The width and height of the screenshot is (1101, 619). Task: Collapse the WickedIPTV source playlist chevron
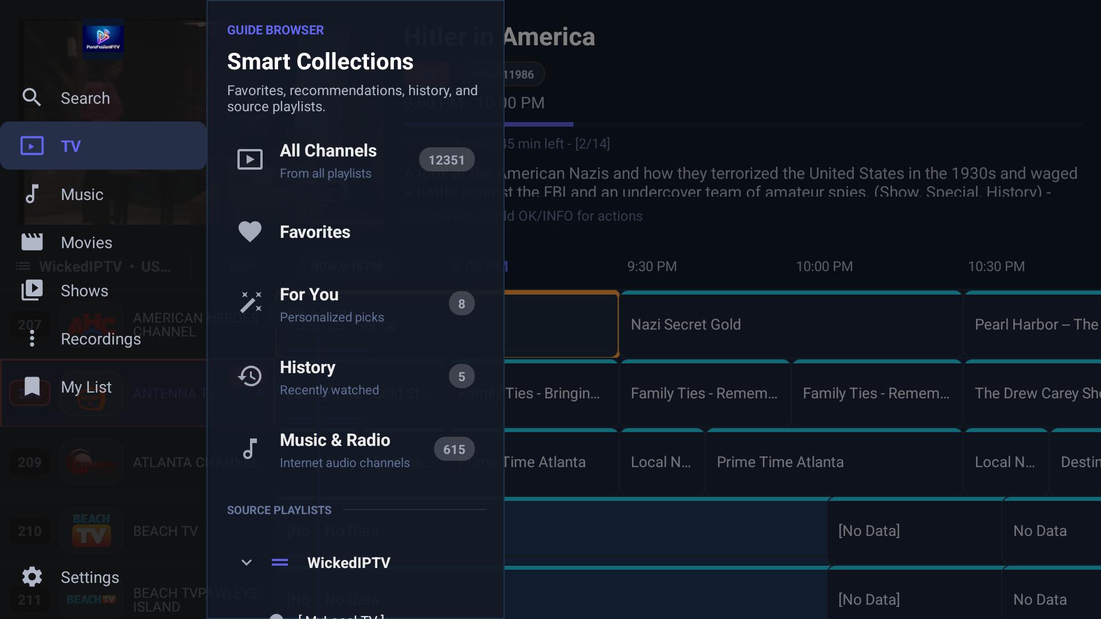coord(247,562)
